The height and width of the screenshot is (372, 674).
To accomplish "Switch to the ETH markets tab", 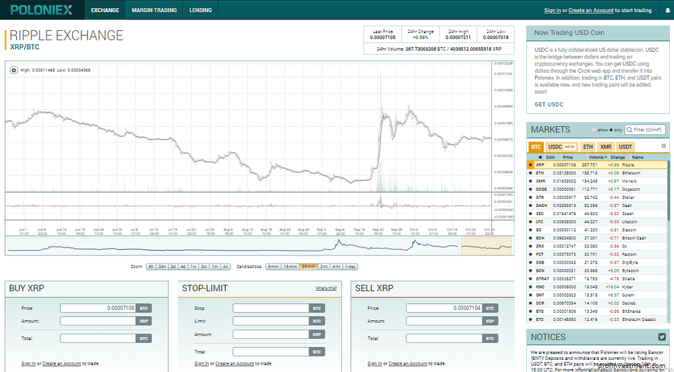I will (588, 147).
